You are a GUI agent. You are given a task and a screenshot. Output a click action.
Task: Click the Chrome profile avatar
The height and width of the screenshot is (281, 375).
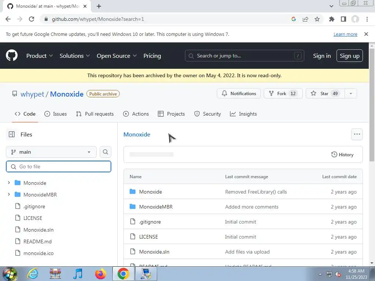[x=355, y=19]
